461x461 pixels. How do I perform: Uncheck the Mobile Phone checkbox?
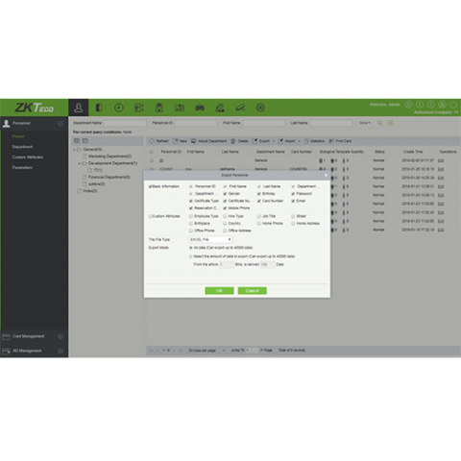point(225,208)
